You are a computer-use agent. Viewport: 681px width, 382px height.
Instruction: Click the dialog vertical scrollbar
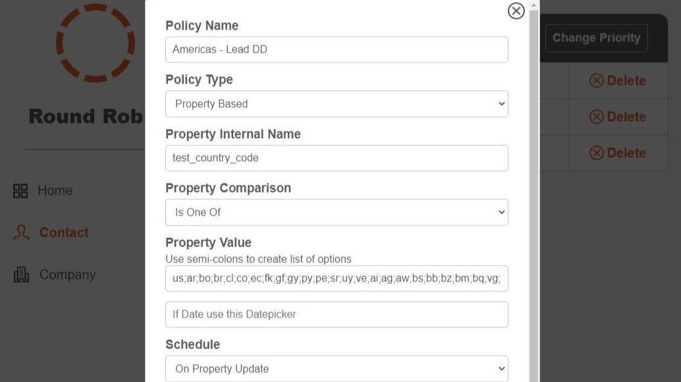[x=533, y=197]
